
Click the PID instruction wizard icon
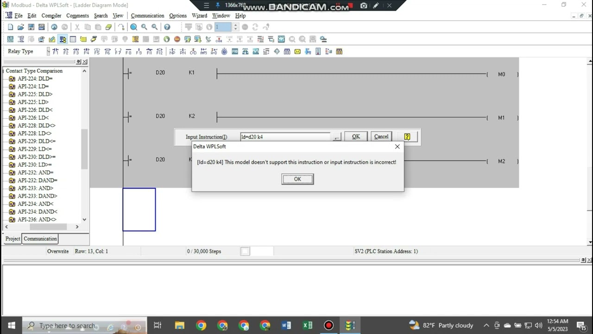[x=235, y=51]
